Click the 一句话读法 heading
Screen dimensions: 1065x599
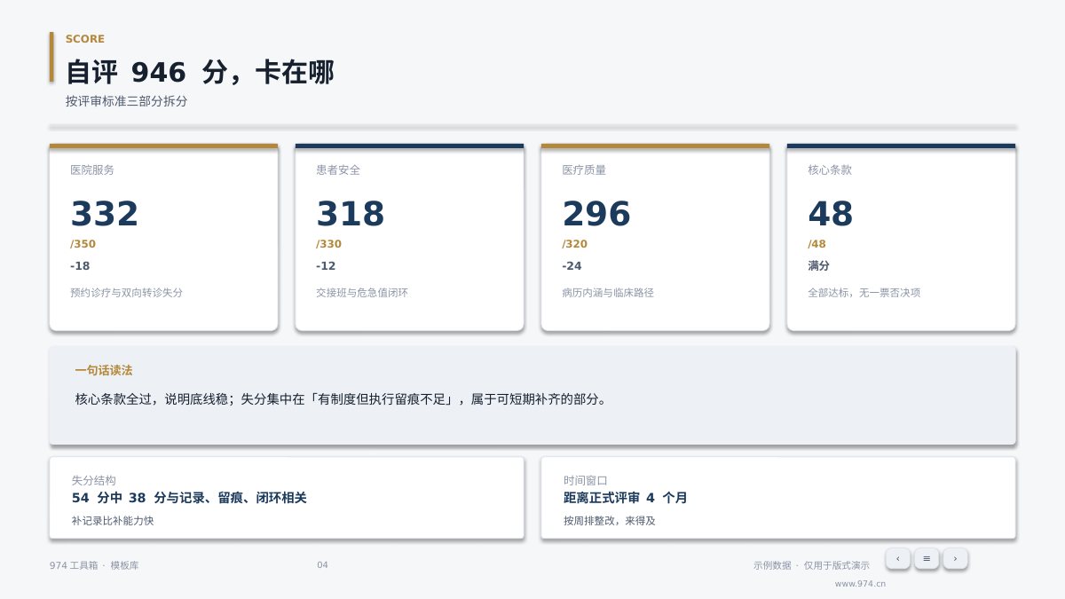(104, 370)
